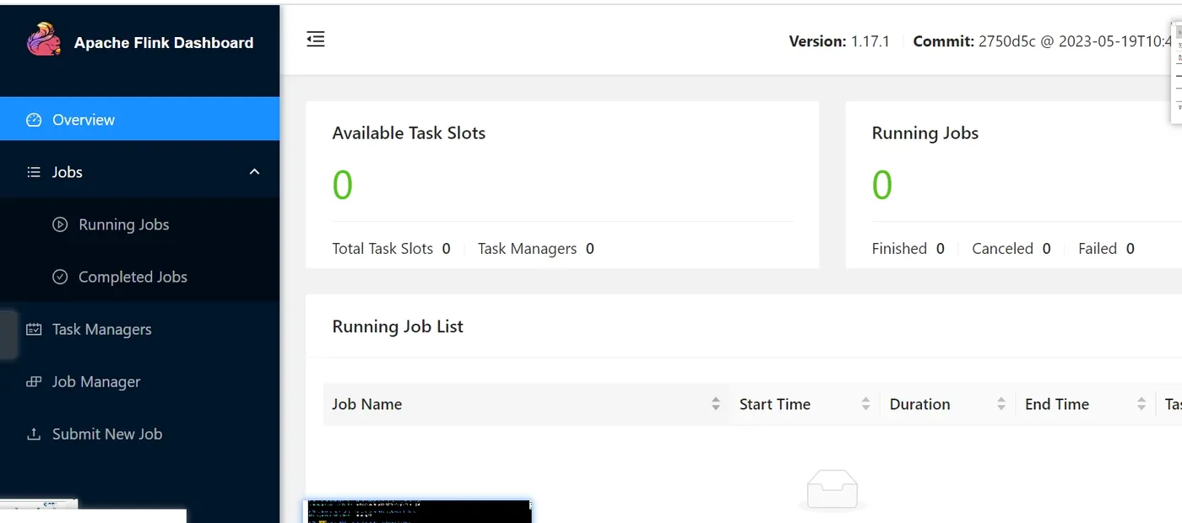Click the Task Managers schedule icon

coord(34,329)
